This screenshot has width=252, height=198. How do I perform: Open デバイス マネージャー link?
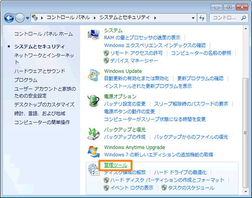[x=134, y=60]
